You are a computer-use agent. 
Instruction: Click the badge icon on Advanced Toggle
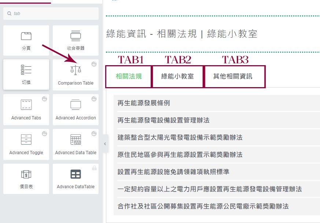click(44, 134)
